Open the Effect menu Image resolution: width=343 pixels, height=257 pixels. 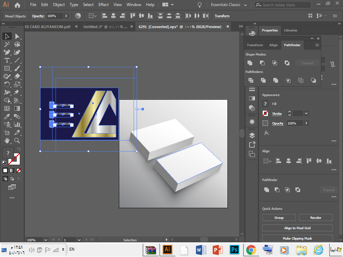104,5
